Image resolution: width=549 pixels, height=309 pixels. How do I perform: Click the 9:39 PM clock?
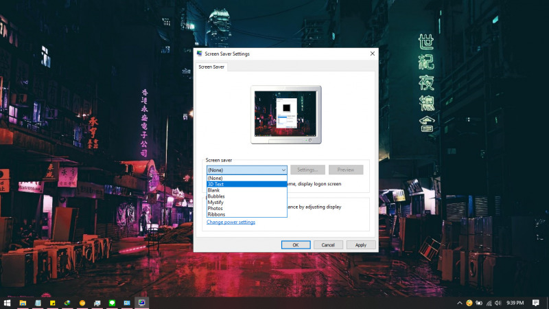515,303
